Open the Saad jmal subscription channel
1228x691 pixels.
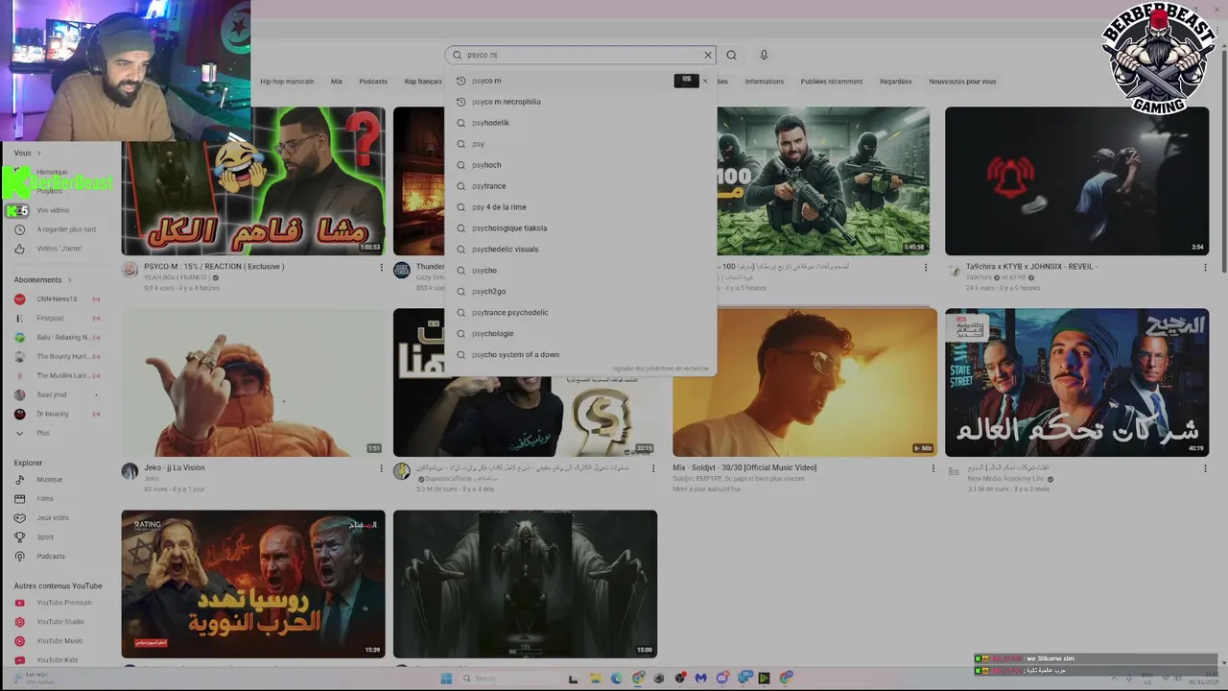58,395
